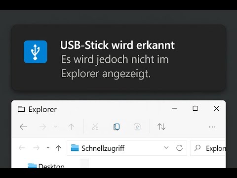237x178 pixels.
Task: Click the search magnifier icon
Action: tap(197, 148)
